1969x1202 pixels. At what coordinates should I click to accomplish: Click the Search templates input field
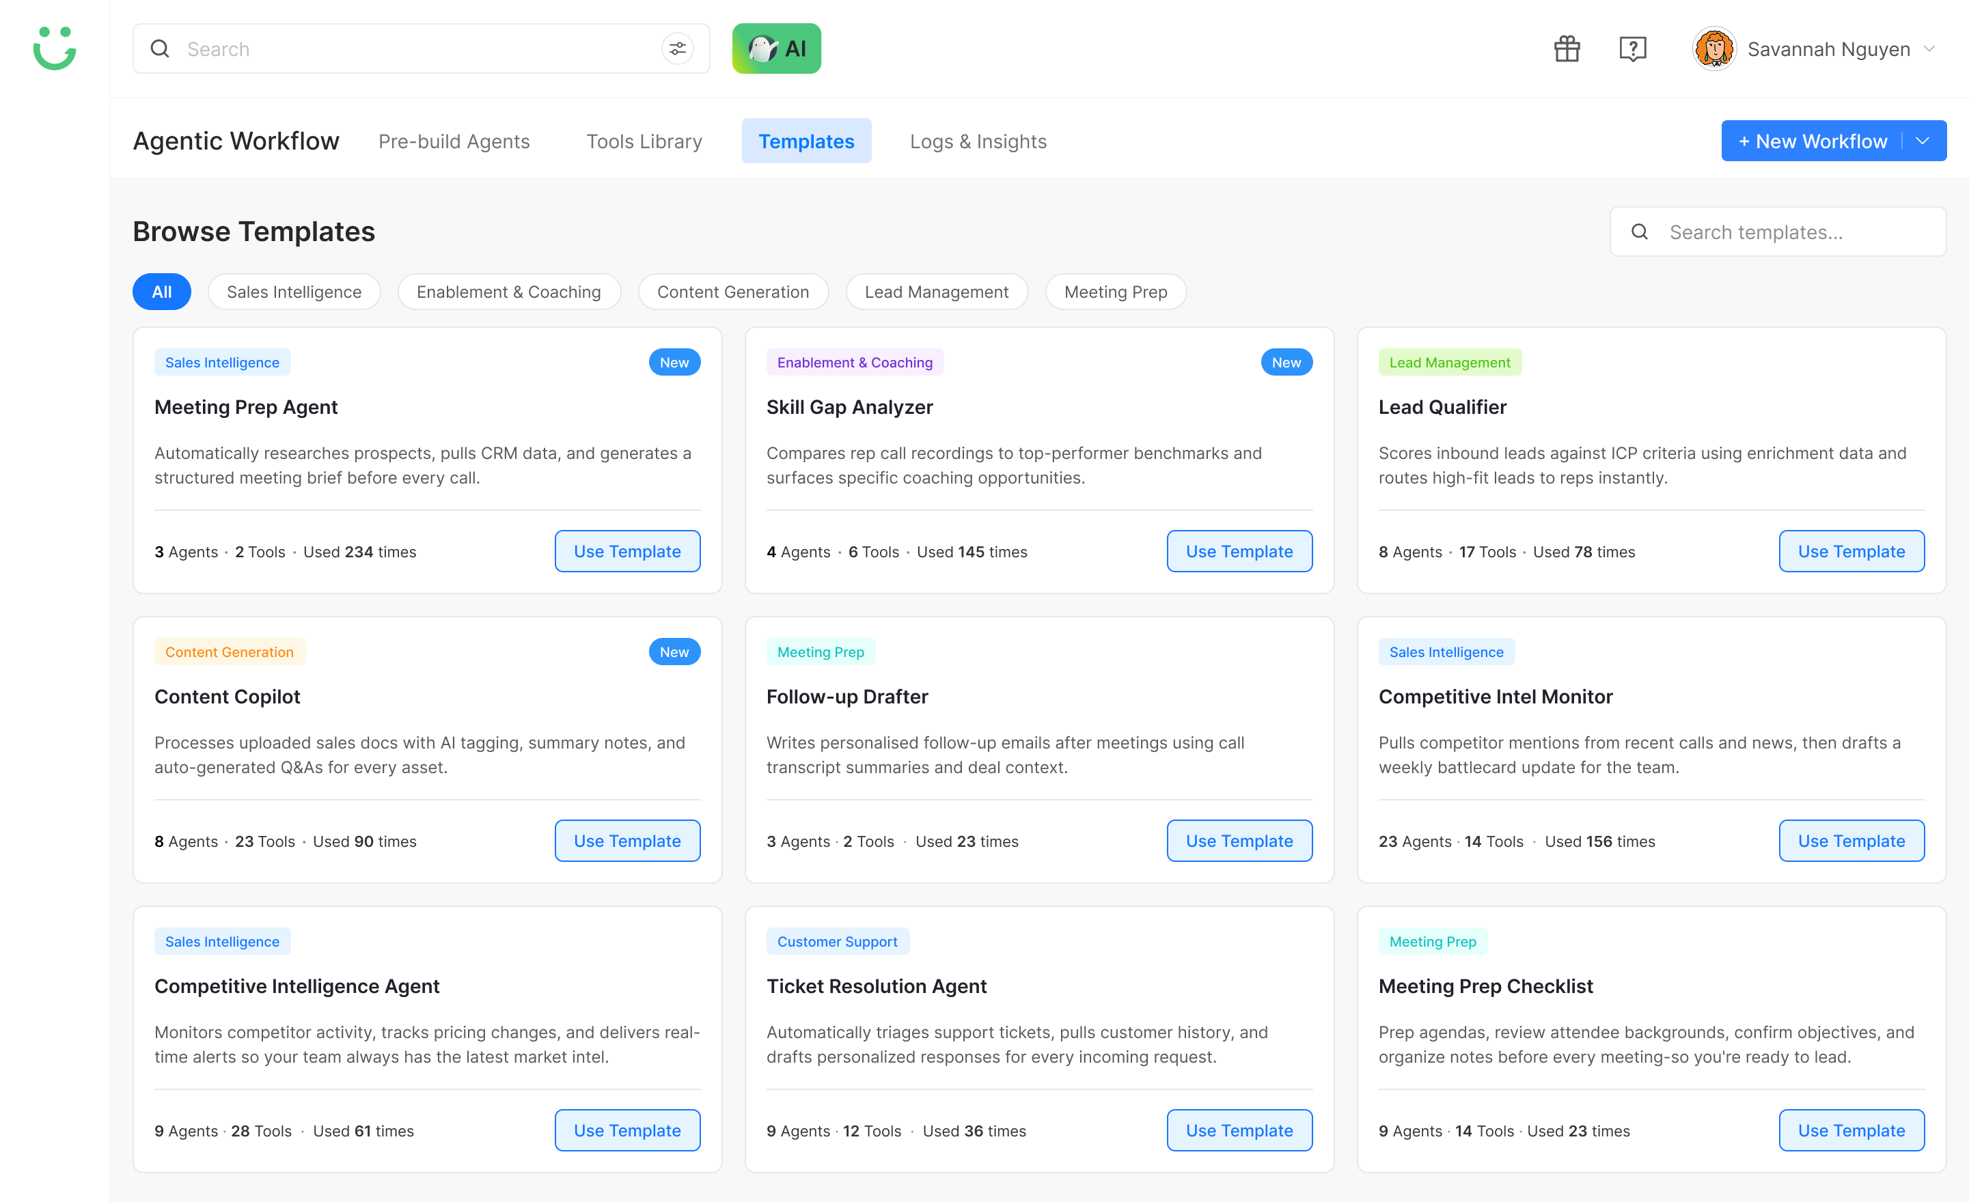(x=1777, y=232)
